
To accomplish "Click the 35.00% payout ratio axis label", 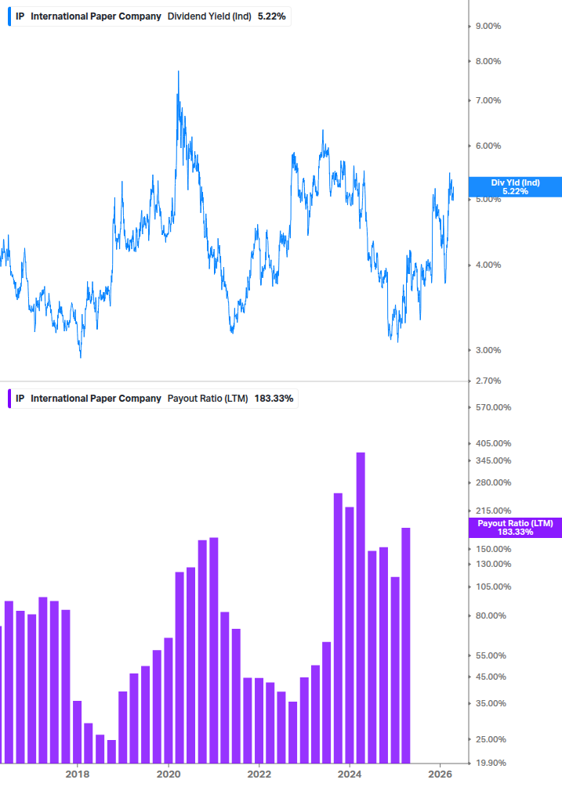I will click(491, 704).
